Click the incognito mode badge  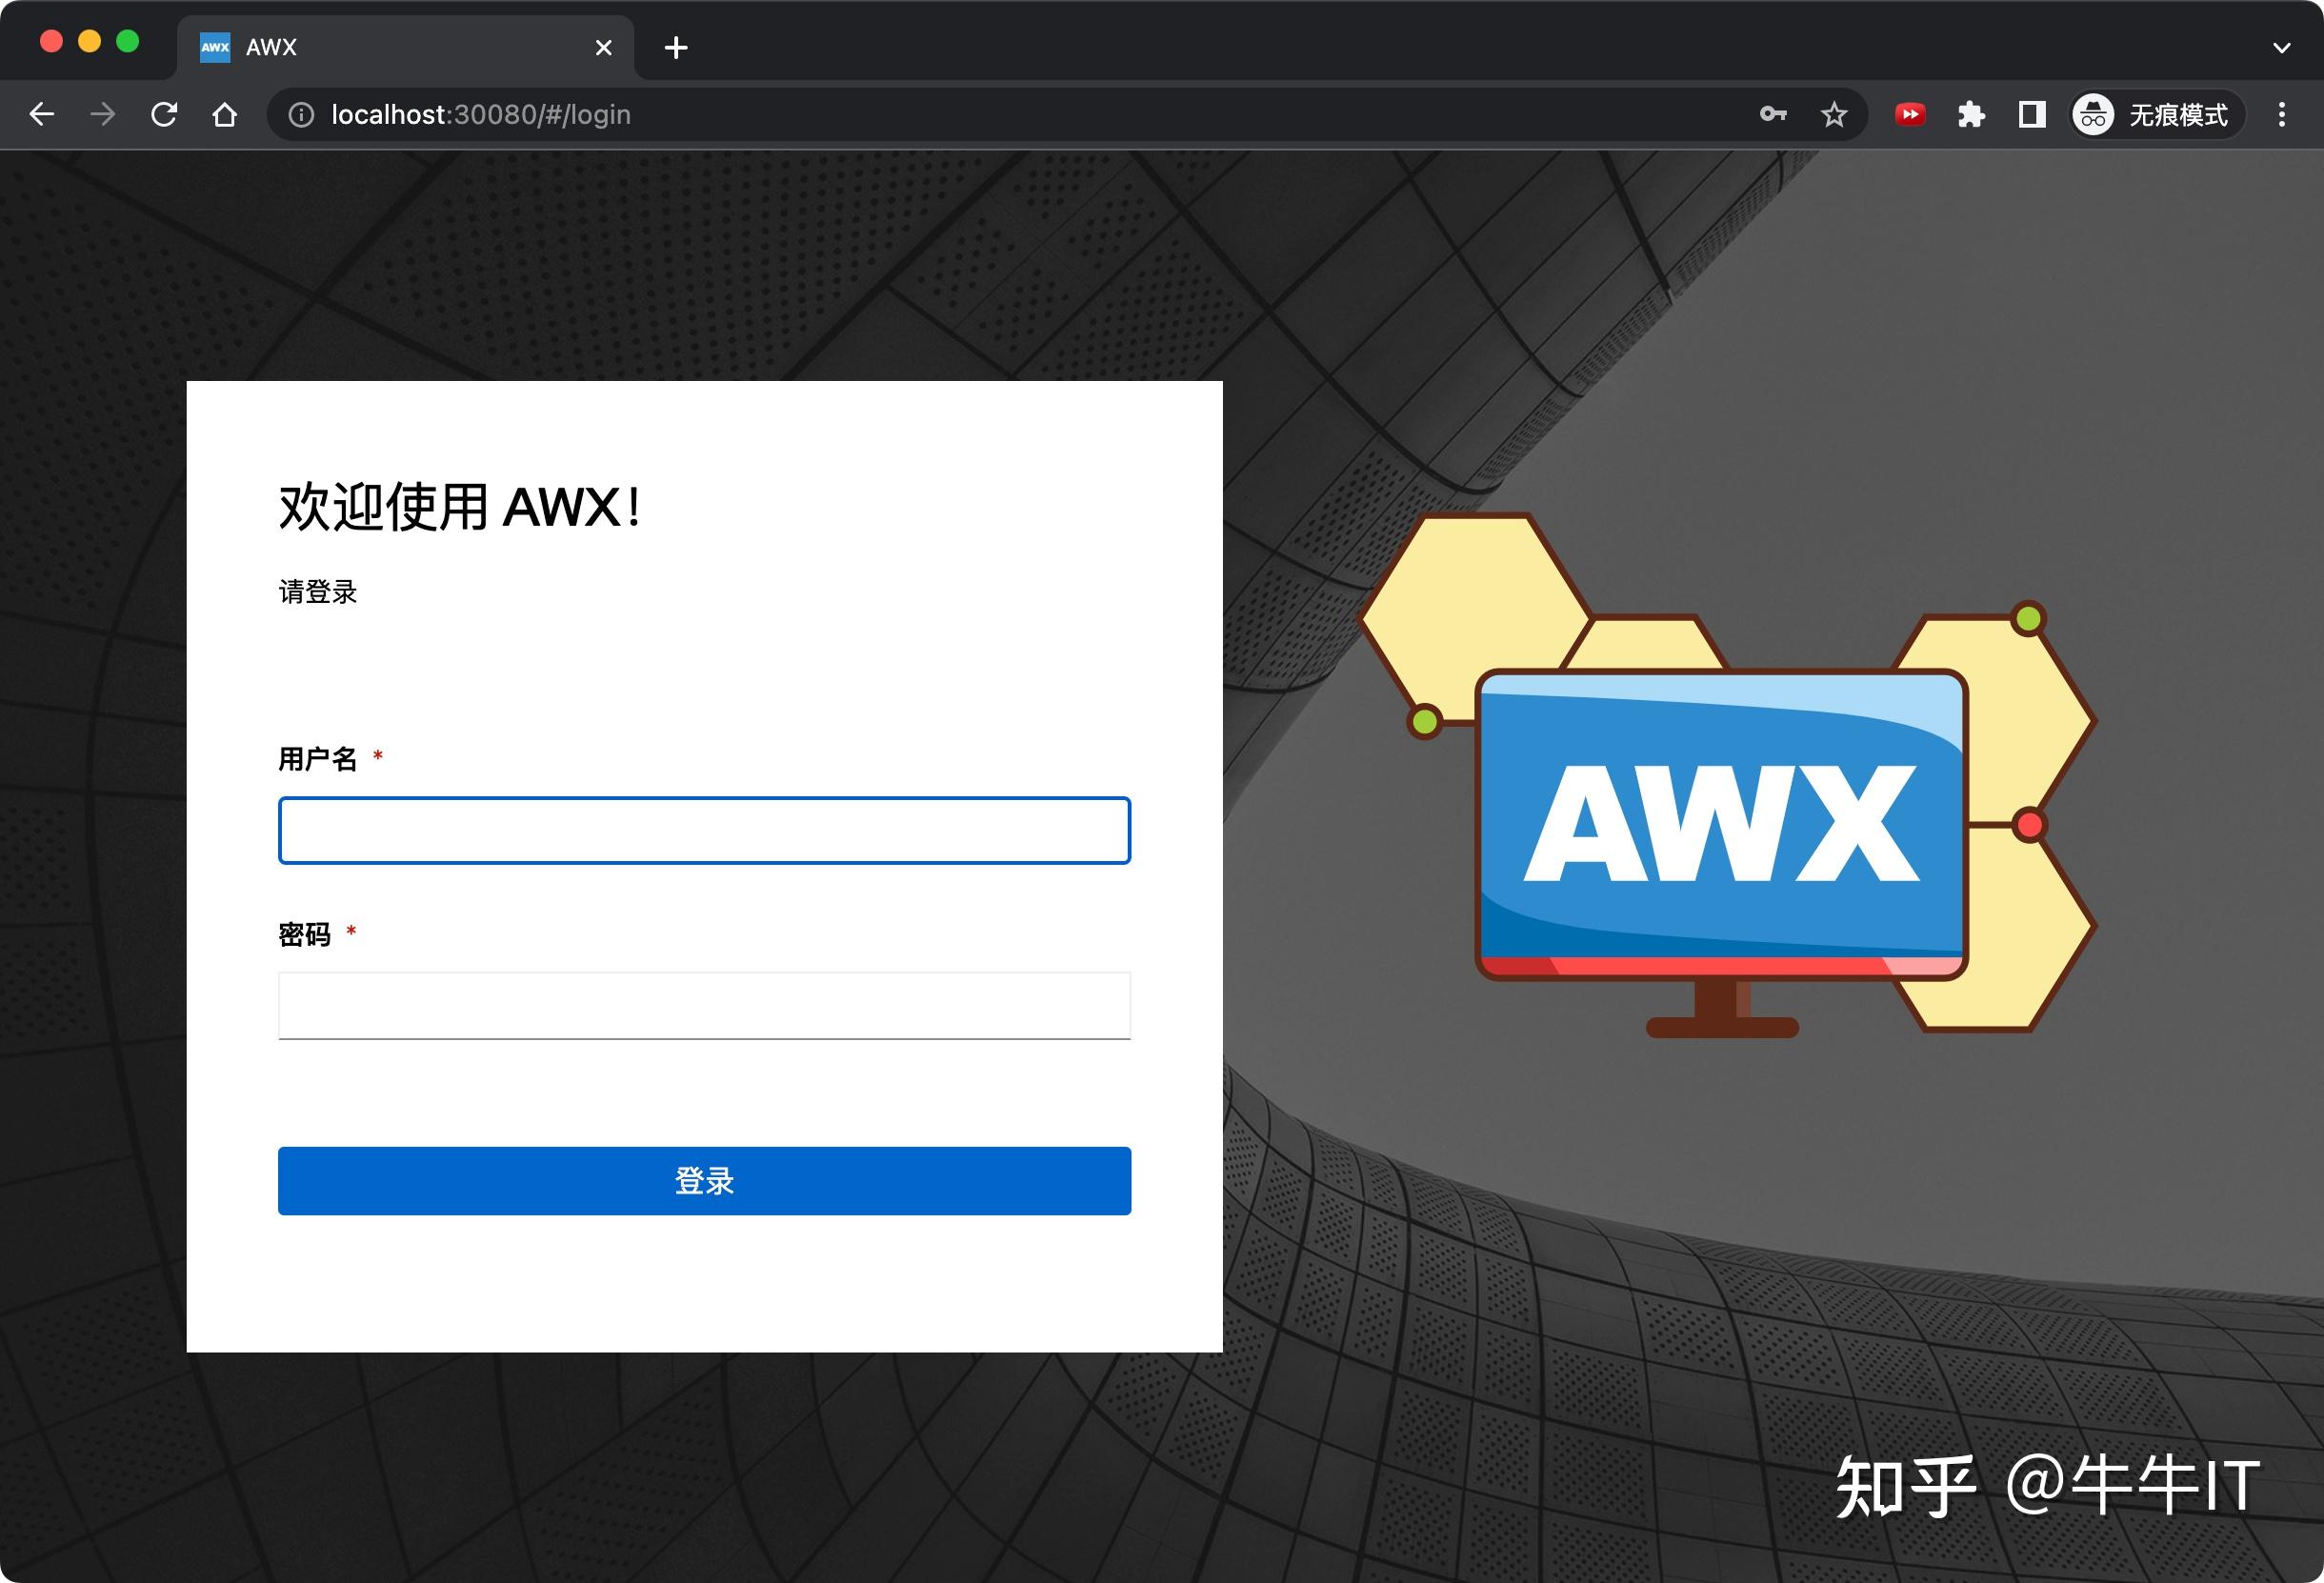click(x=2155, y=114)
